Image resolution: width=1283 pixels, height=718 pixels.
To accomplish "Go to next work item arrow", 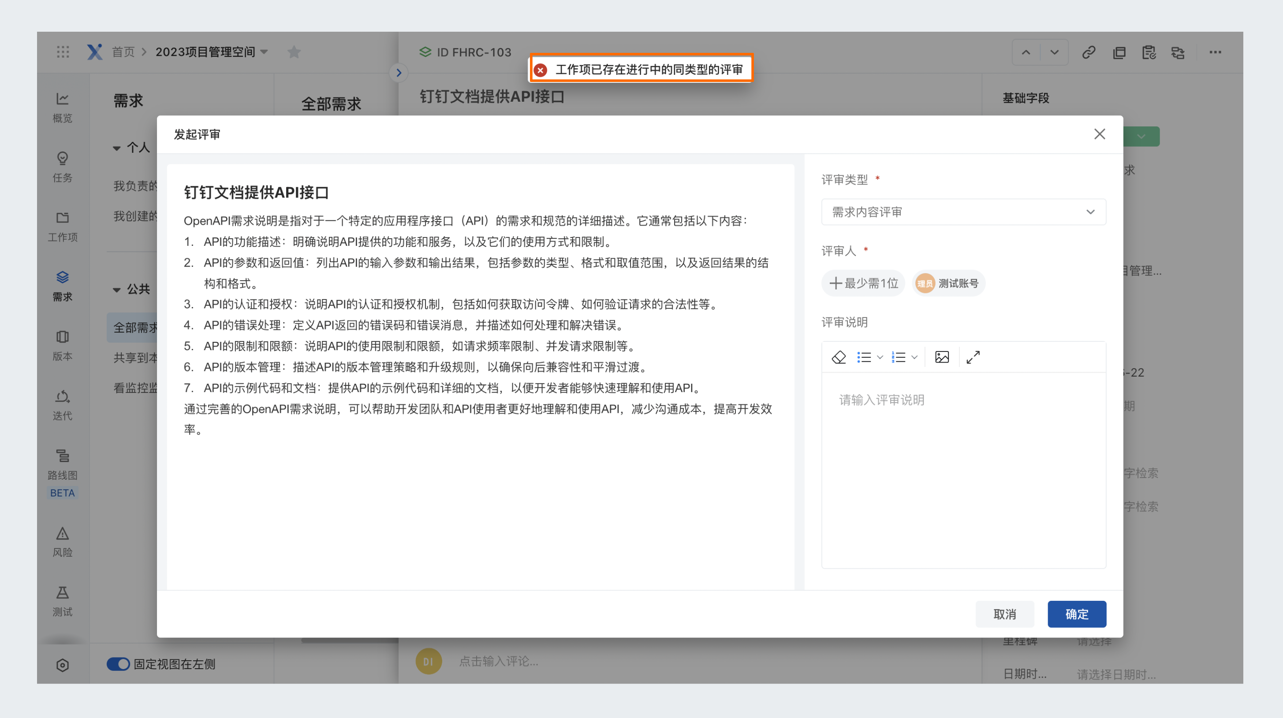I will (1054, 52).
